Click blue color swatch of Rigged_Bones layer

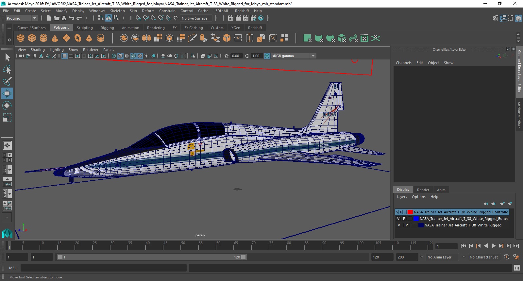click(416, 219)
